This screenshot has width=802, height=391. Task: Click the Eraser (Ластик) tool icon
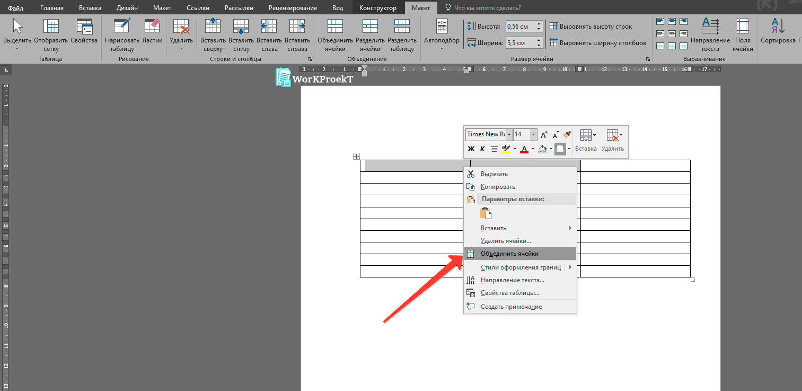tap(152, 27)
